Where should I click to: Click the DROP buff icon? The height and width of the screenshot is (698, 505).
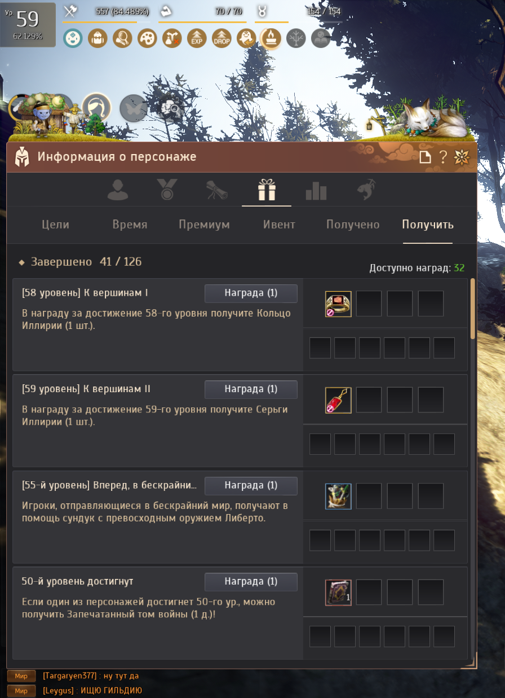tap(222, 38)
